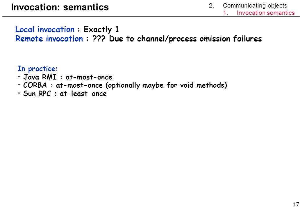The width and height of the screenshot is (302, 209).
Task: Click the "Local invocation" blue heading
Action: point(45,29)
